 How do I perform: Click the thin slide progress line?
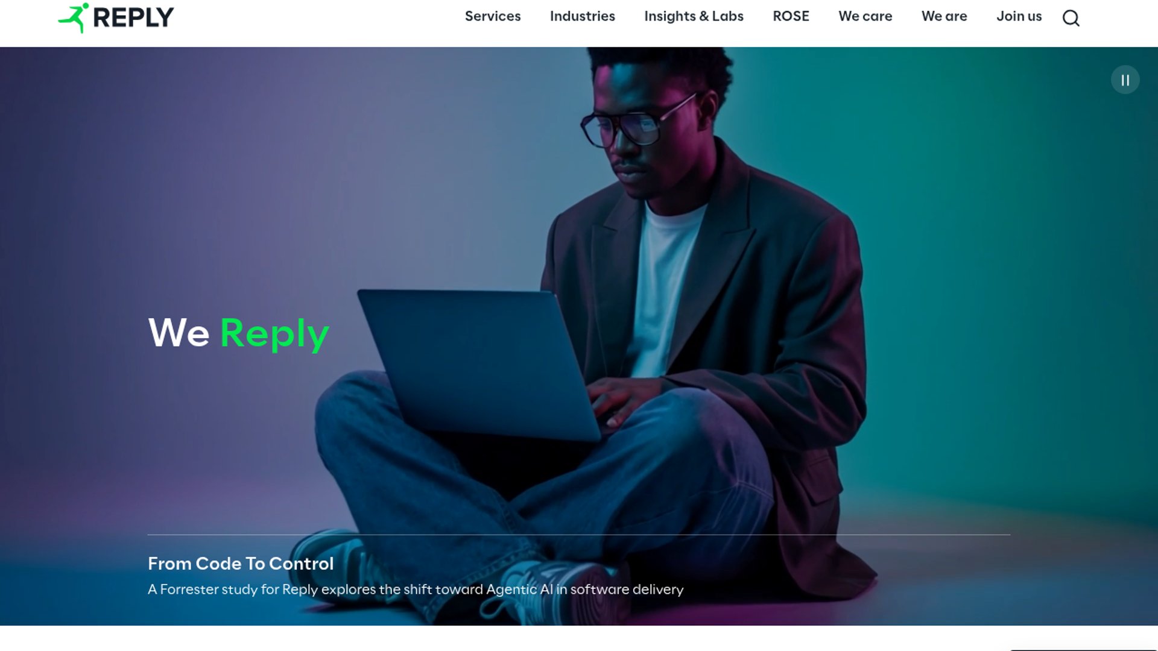coord(579,535)
